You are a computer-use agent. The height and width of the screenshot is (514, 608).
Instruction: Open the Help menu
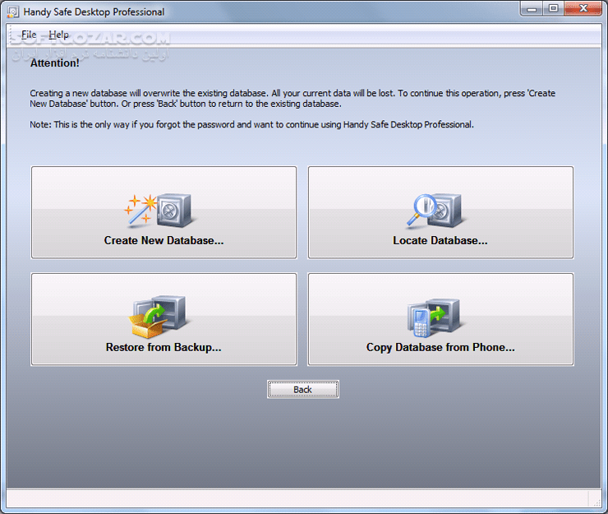click(58, 35)
